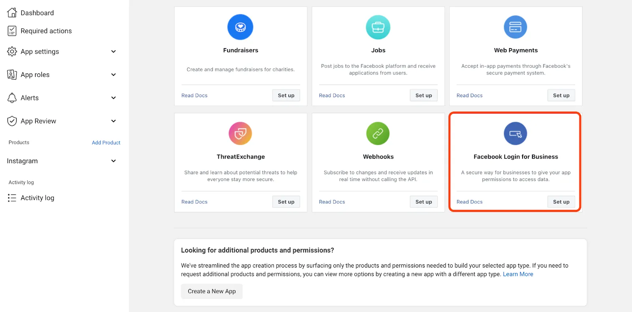Click the Fundraisers card title
Screen dimensions: 632x312
point(241,50)
